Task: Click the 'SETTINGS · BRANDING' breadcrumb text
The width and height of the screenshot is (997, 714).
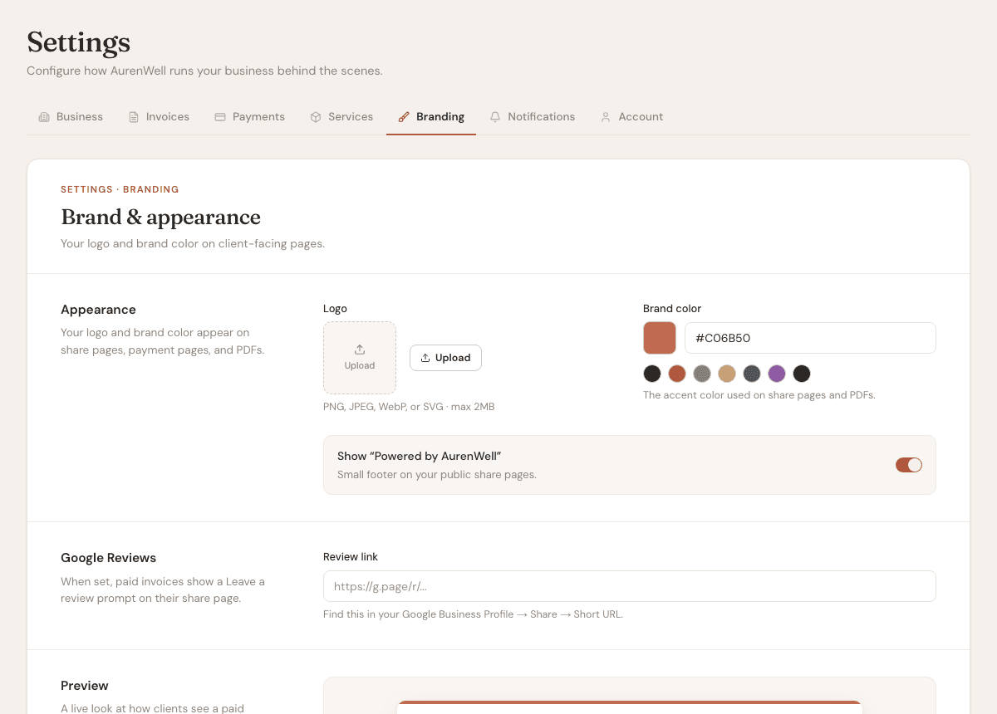Action: [120, 189]
